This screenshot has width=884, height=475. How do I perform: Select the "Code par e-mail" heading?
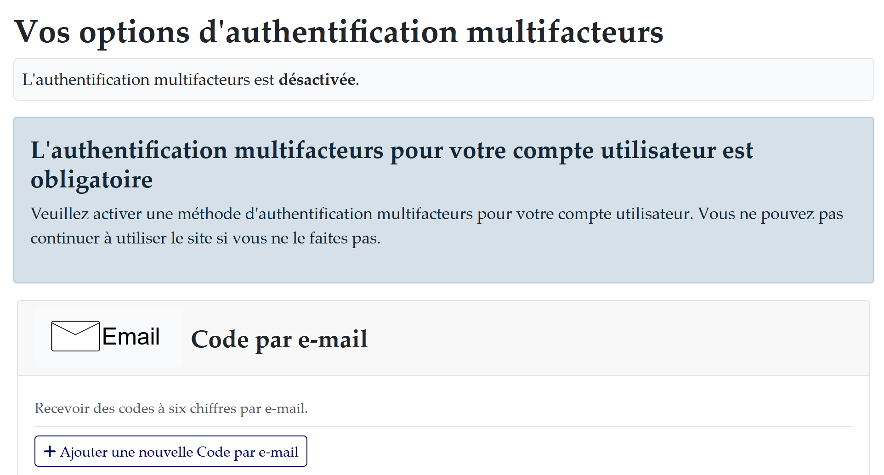[x=279, y=339]
